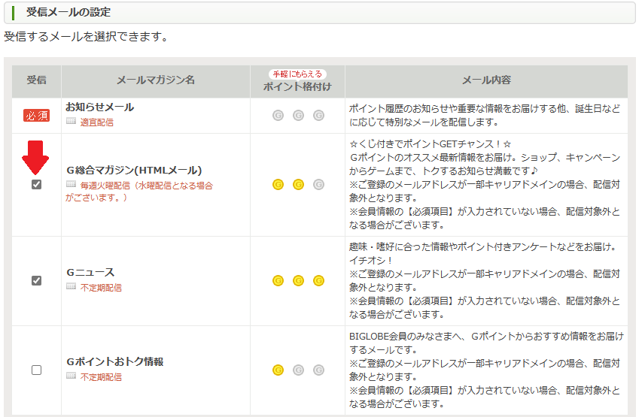Screen dimensions: 642x417
Task: Click the 受信メールの設定 section heading
Action: point(68,12)
